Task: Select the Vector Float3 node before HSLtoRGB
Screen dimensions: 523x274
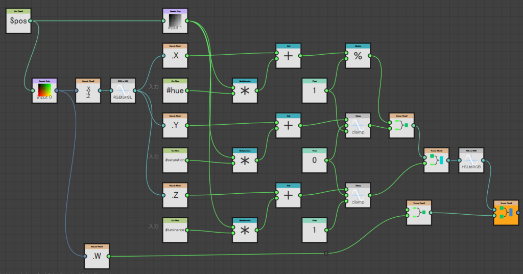Action: click(436, 162)
